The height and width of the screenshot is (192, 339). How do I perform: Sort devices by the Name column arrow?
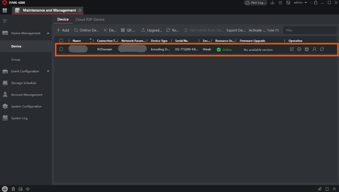coord(90,41)
